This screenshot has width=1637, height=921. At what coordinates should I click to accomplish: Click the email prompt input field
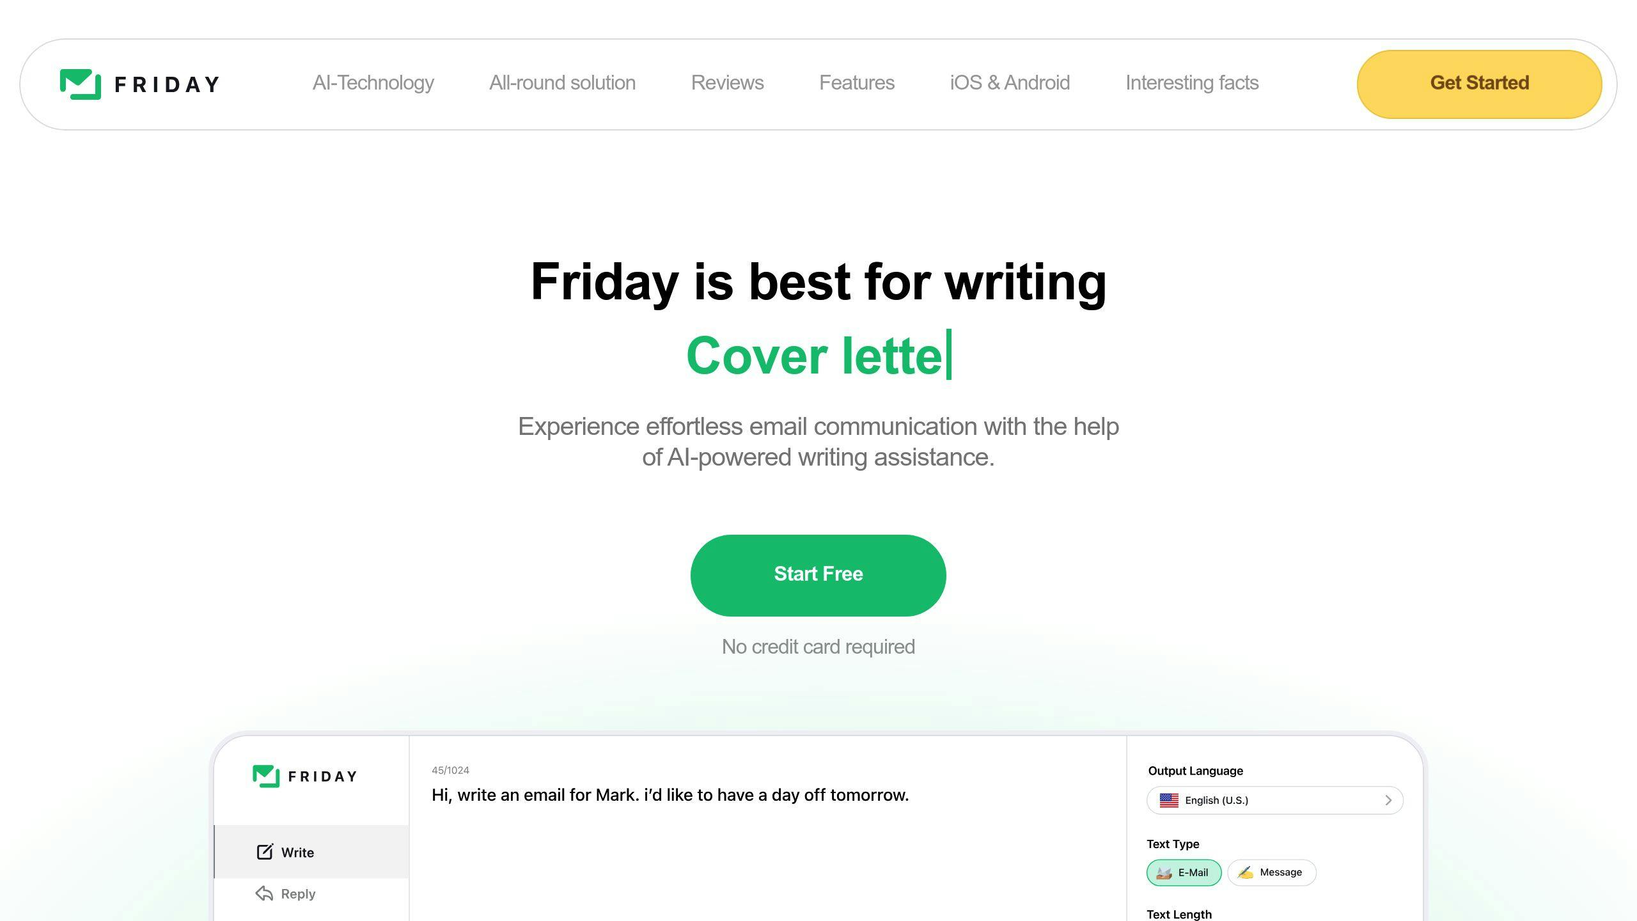(670, 794)
